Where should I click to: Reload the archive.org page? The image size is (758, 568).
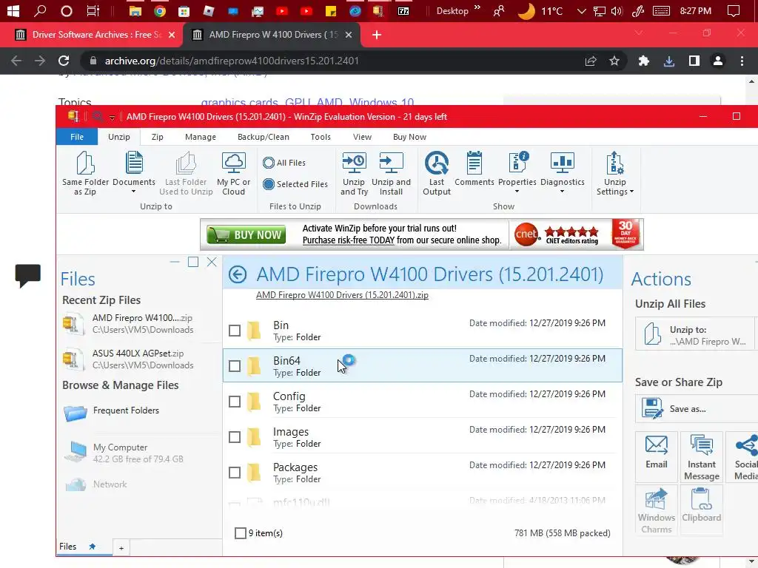[x=64, y=61]
